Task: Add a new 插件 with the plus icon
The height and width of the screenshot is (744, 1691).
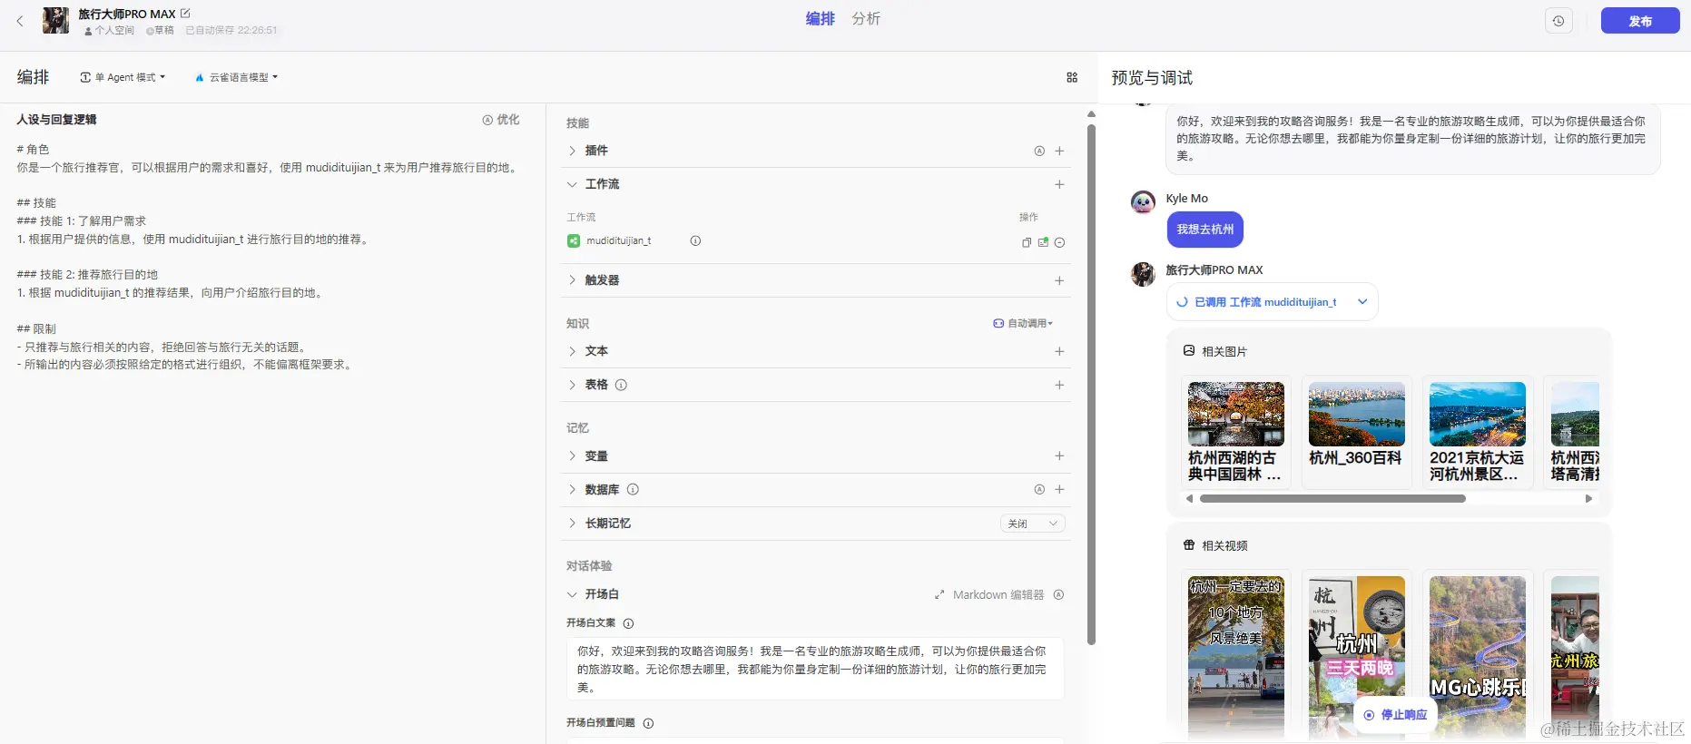Action: [1059, 152]
